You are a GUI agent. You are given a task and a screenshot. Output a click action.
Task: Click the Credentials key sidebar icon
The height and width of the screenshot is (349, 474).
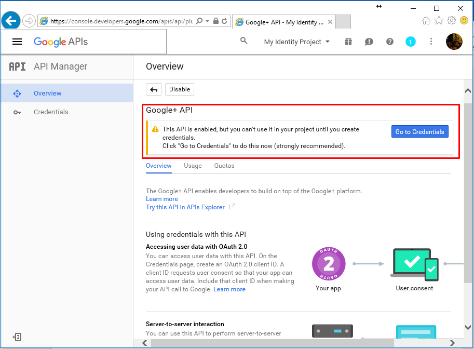(17, 112)
